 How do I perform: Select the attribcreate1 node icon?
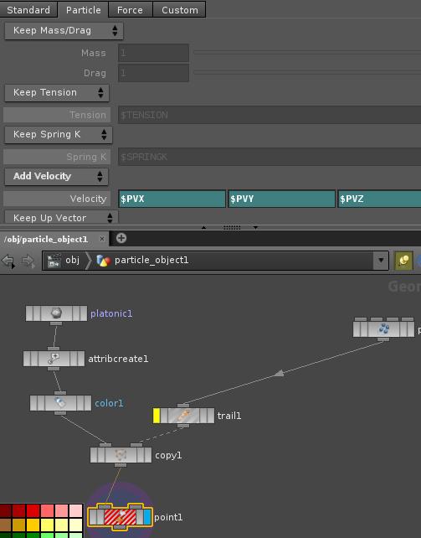point(54,359)
